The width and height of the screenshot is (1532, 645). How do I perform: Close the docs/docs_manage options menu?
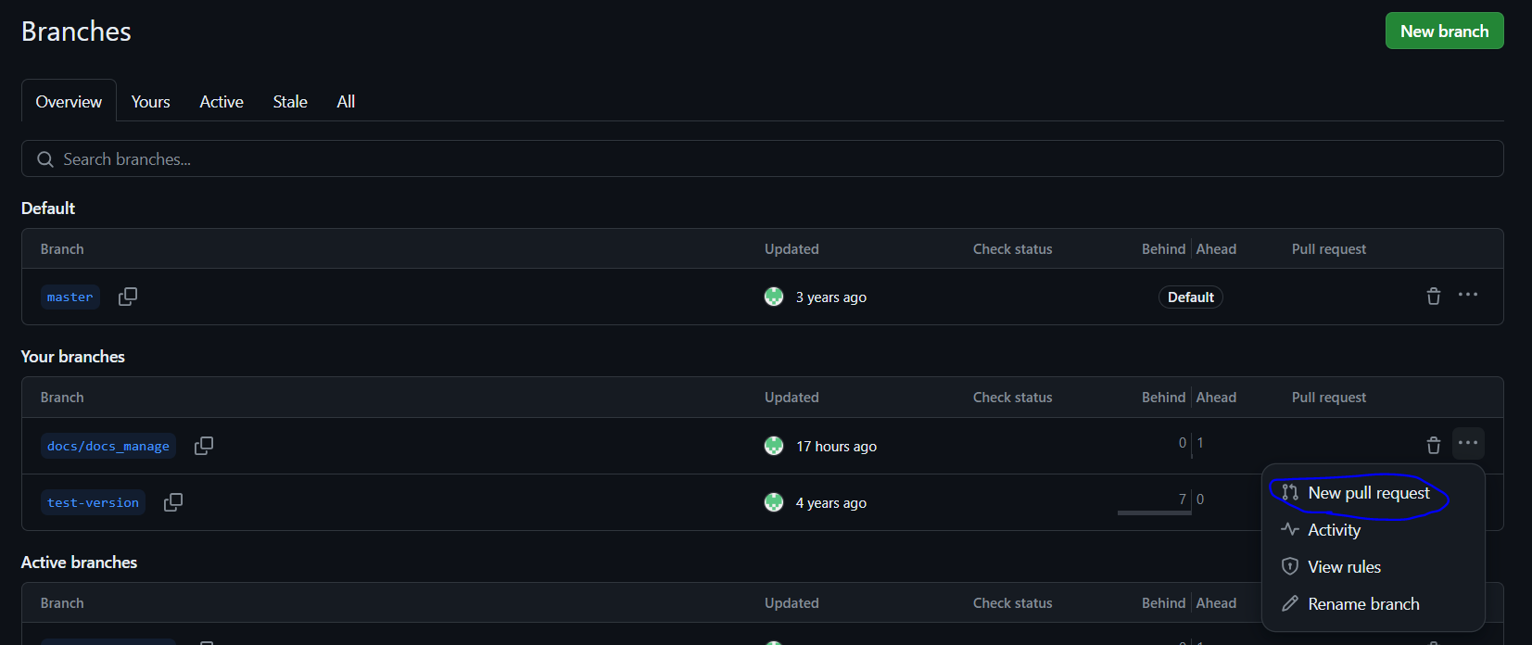1468,443
